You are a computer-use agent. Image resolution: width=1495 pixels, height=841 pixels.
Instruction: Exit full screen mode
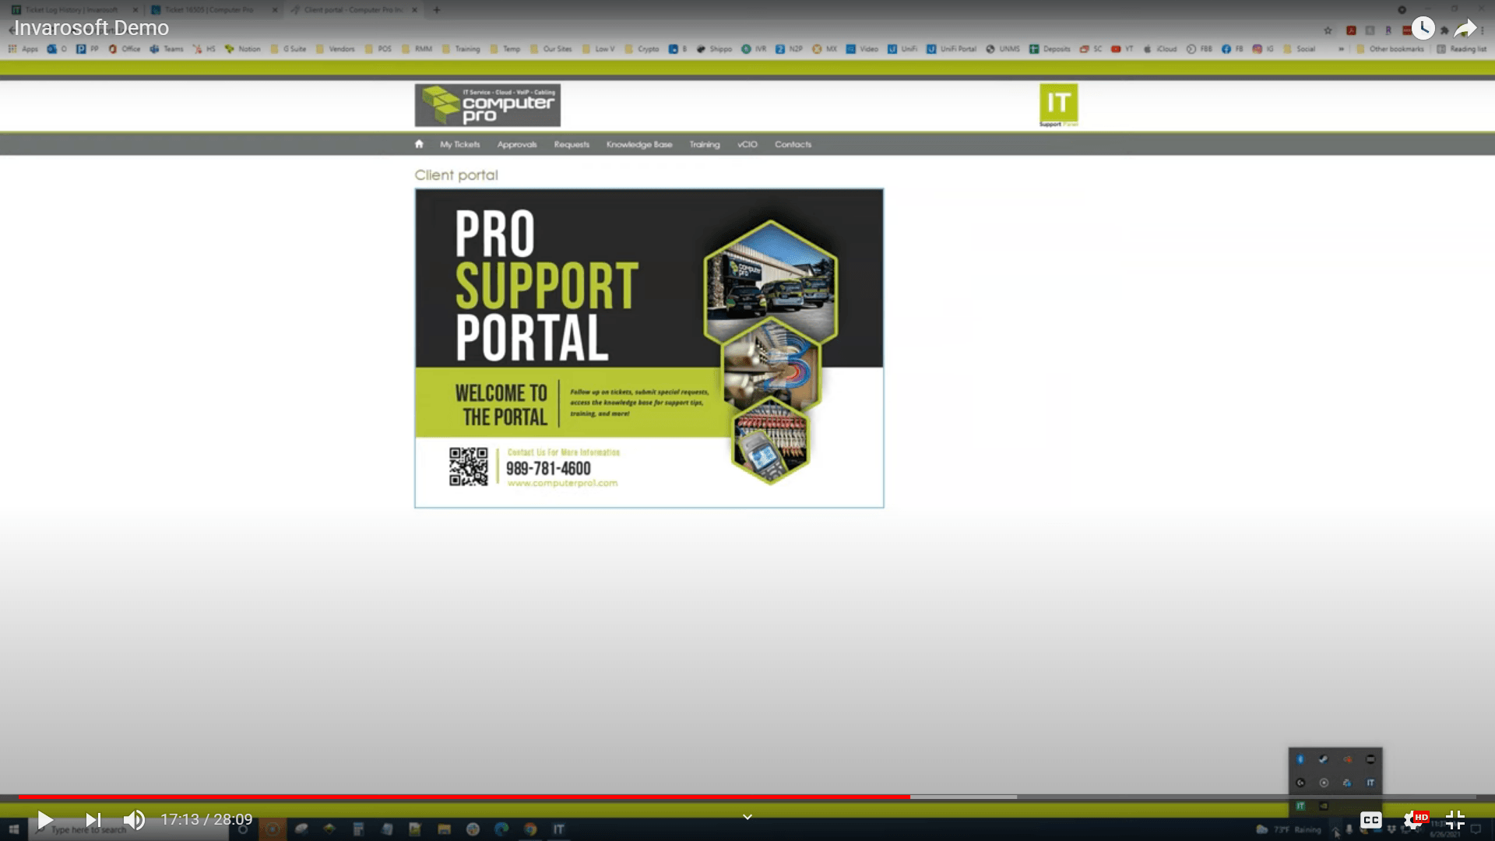click(x=1455, y=819)
